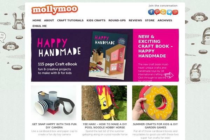This screenshot has height=140, width=210.
Task: Open the pool noodle hobby horse article link
Action: click(105, 126)
